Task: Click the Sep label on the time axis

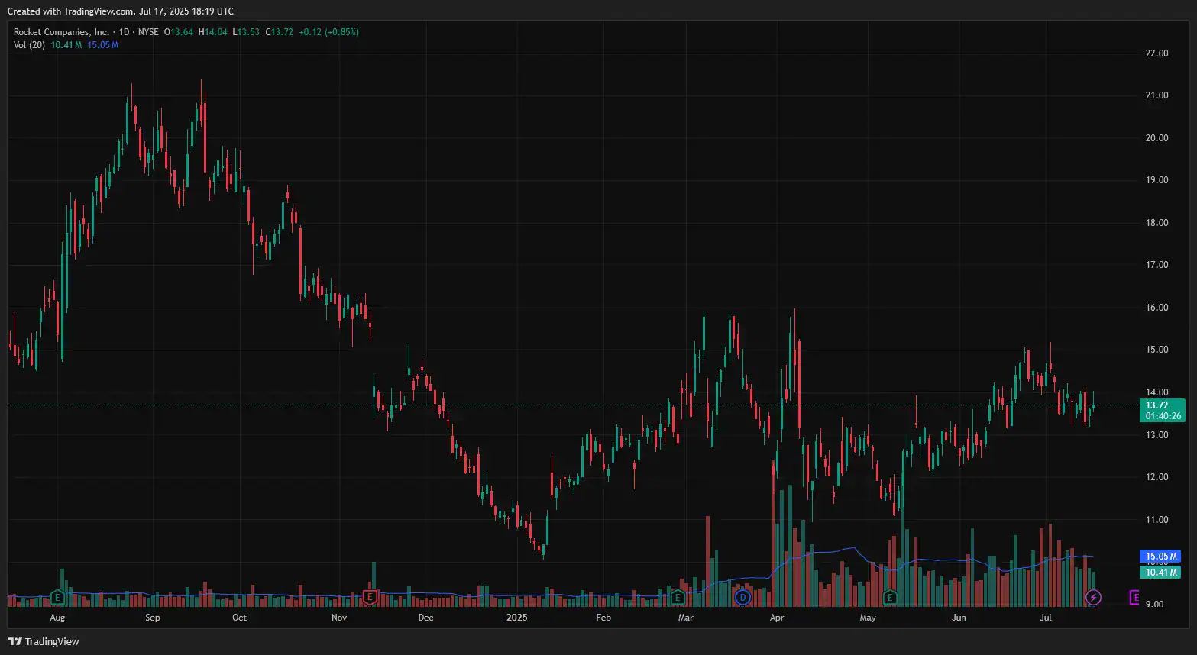Action: coord(152,618)
